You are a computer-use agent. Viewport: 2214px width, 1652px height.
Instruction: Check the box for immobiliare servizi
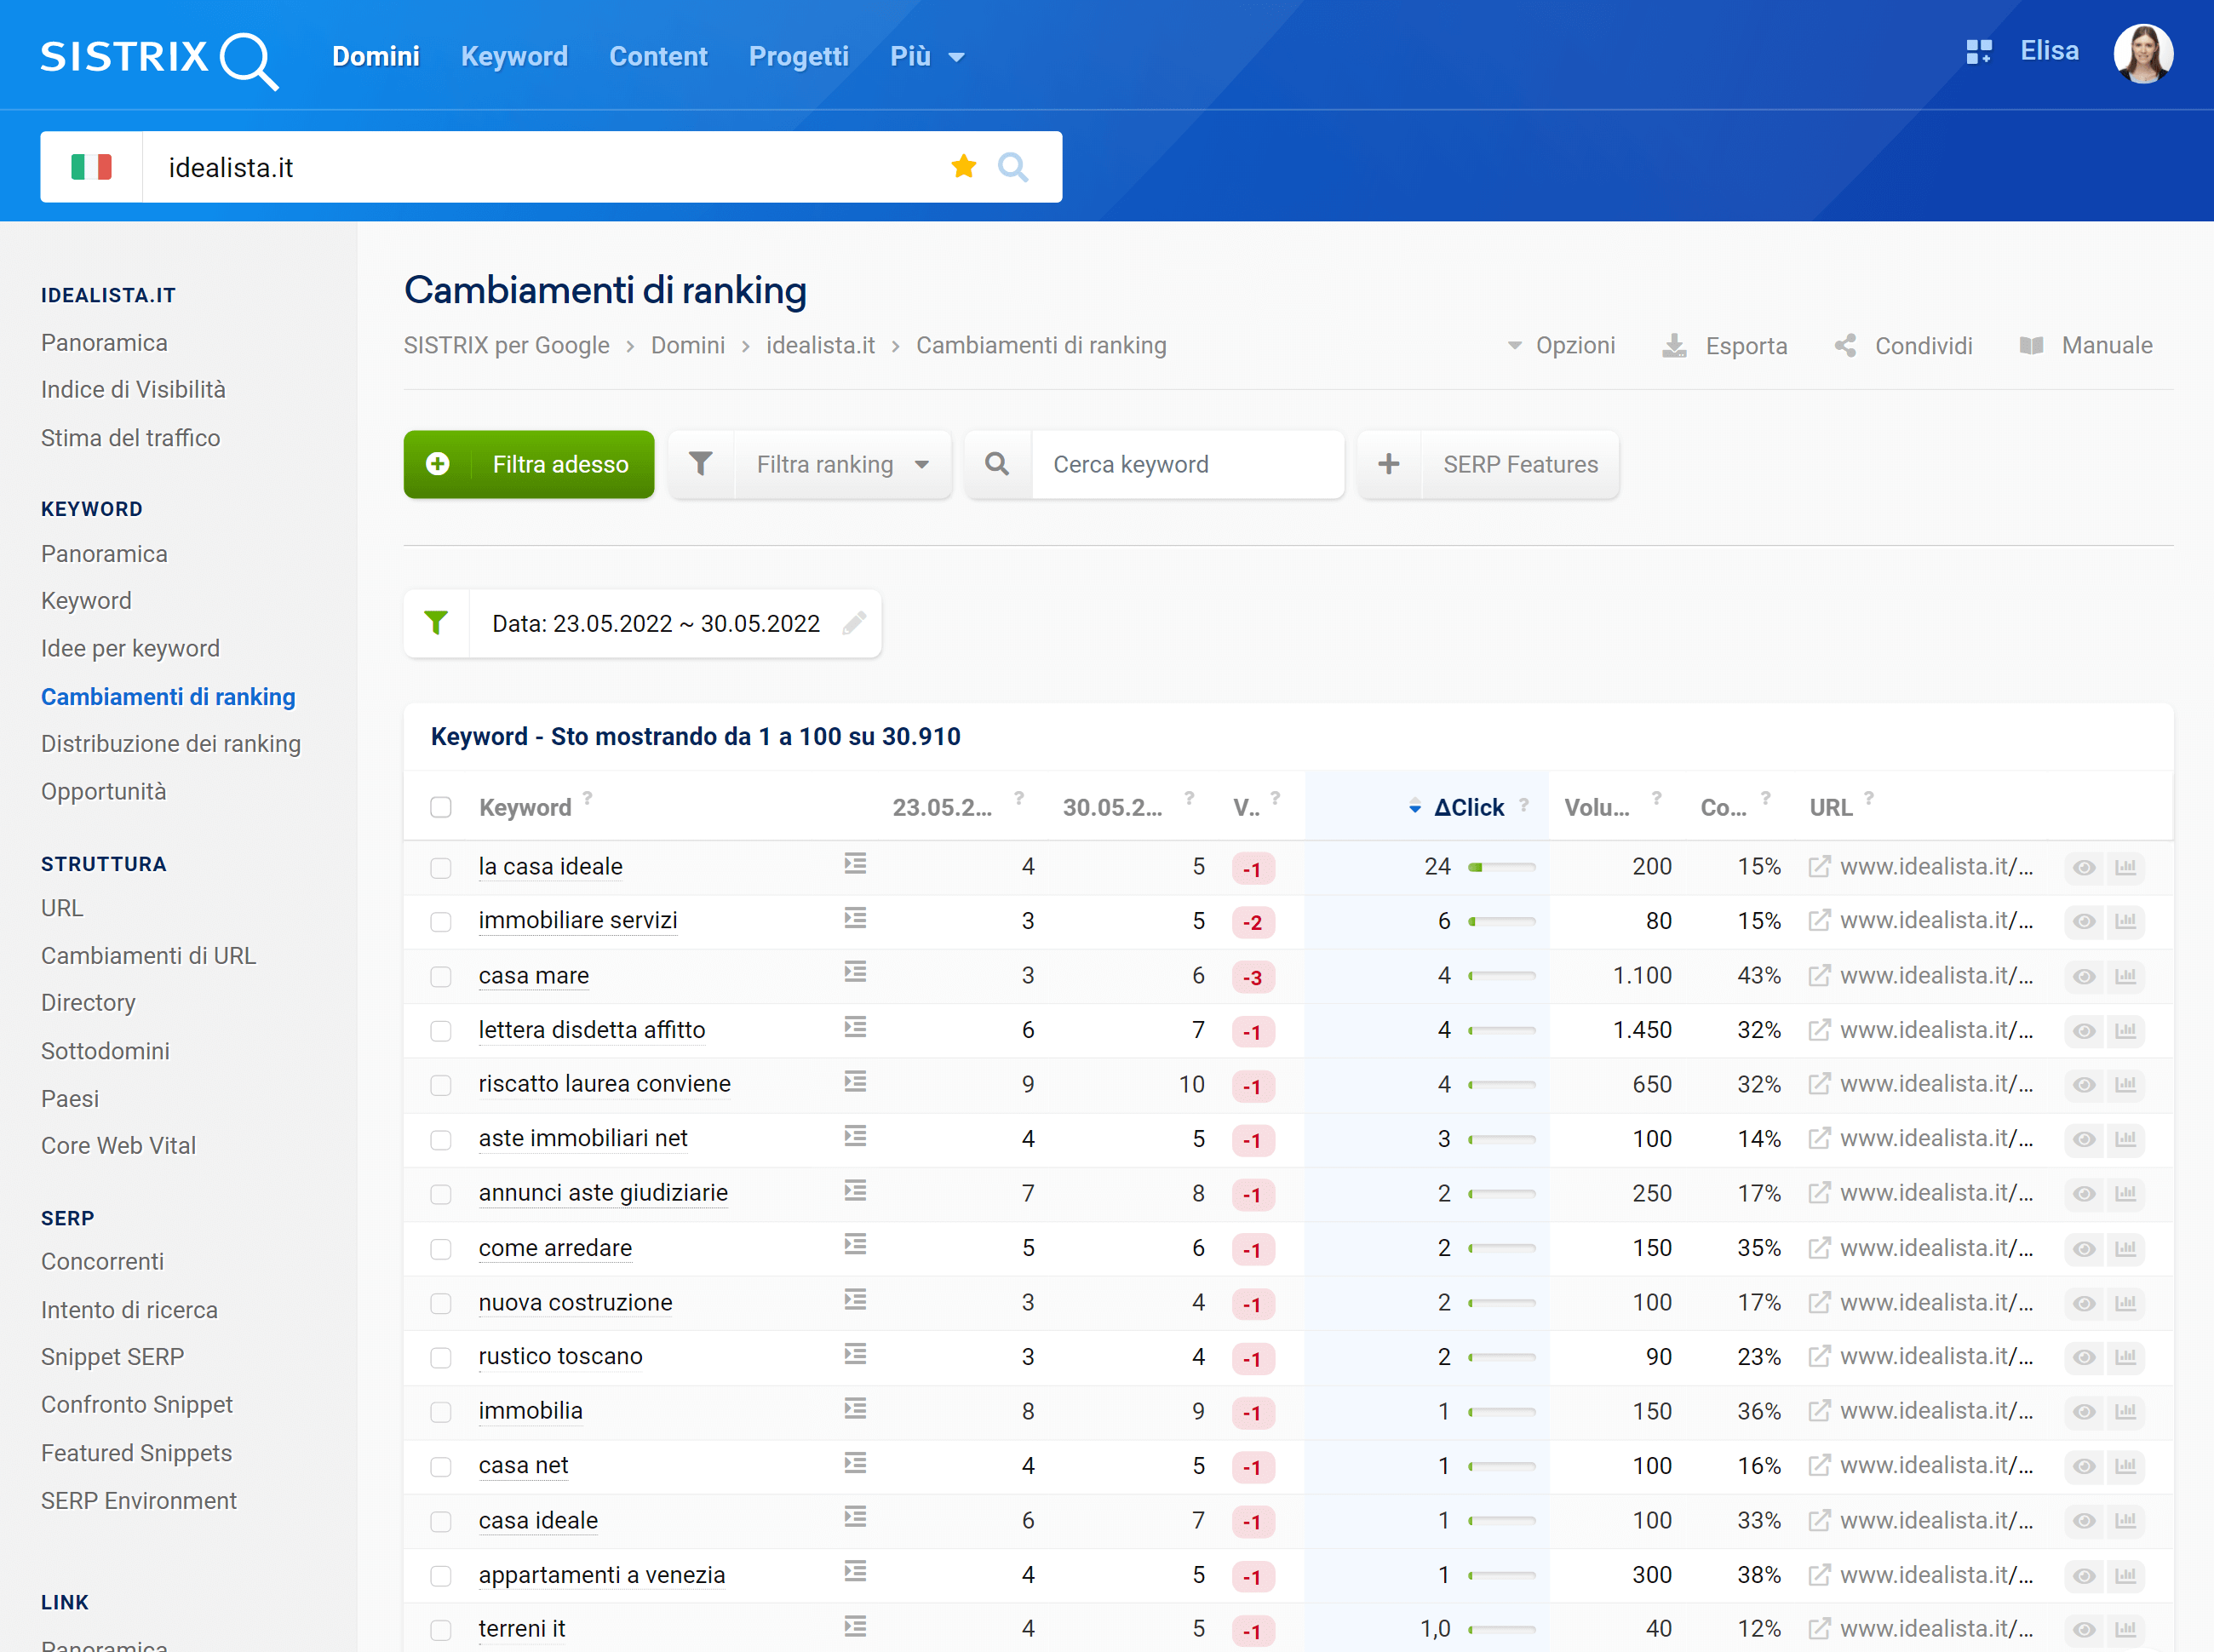click(441, 922)
